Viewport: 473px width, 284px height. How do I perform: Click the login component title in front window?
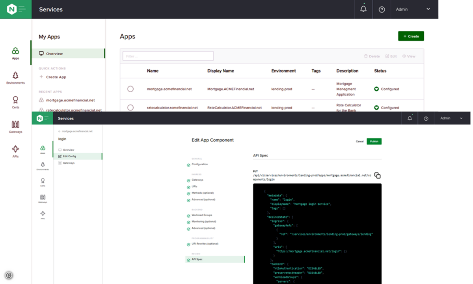[62, 139]
